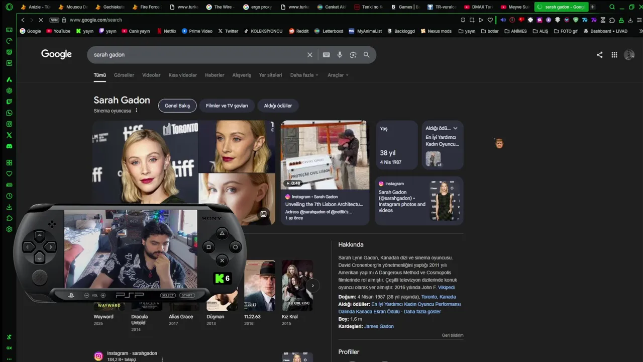The image size is (643, 362).
Task: Open a new tab with plus button
Action: (x=593, y=7)
